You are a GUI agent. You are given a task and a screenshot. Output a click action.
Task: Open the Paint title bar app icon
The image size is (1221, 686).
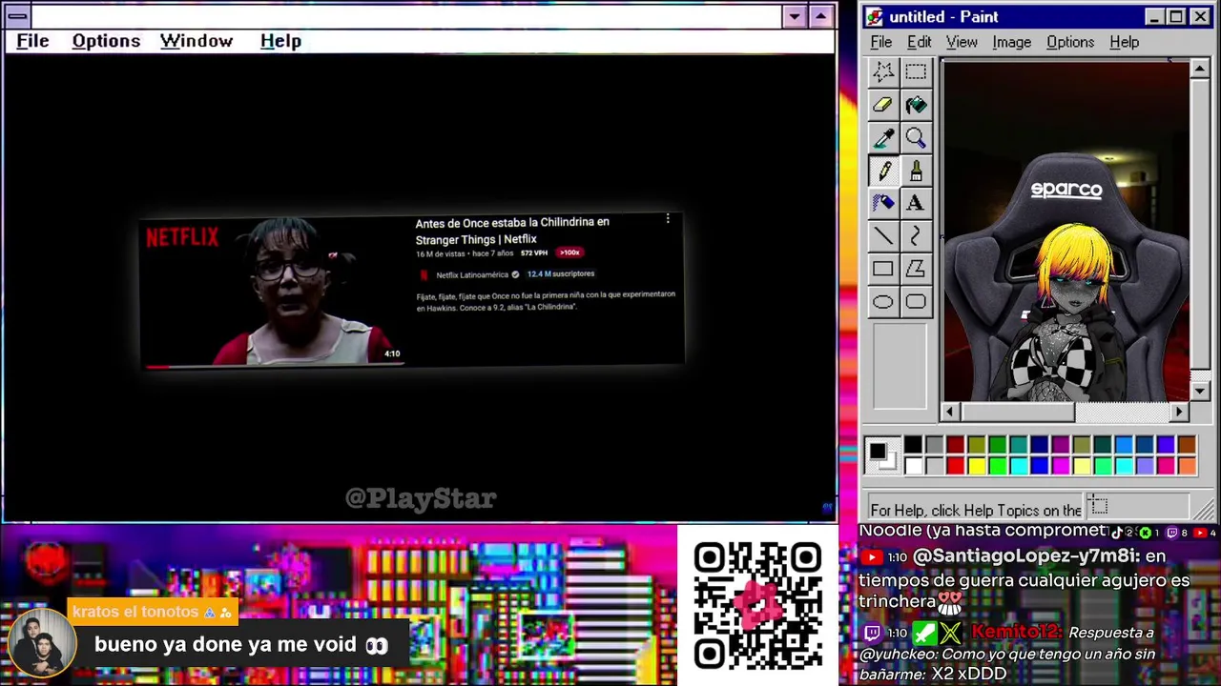[875, 17]
